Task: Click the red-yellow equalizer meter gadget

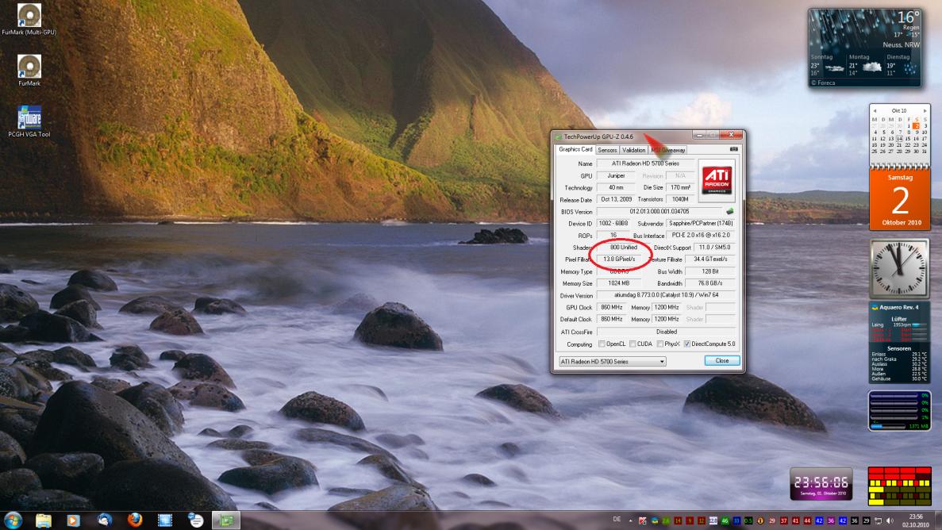Action: [x=899, y=486]
